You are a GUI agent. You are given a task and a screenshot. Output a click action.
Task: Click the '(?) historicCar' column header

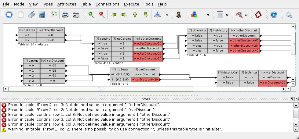pyautogui.click(x=228, y=73)
